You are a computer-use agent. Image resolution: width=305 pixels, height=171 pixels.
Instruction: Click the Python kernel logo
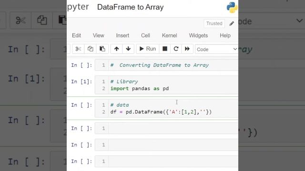click(232, 8)
